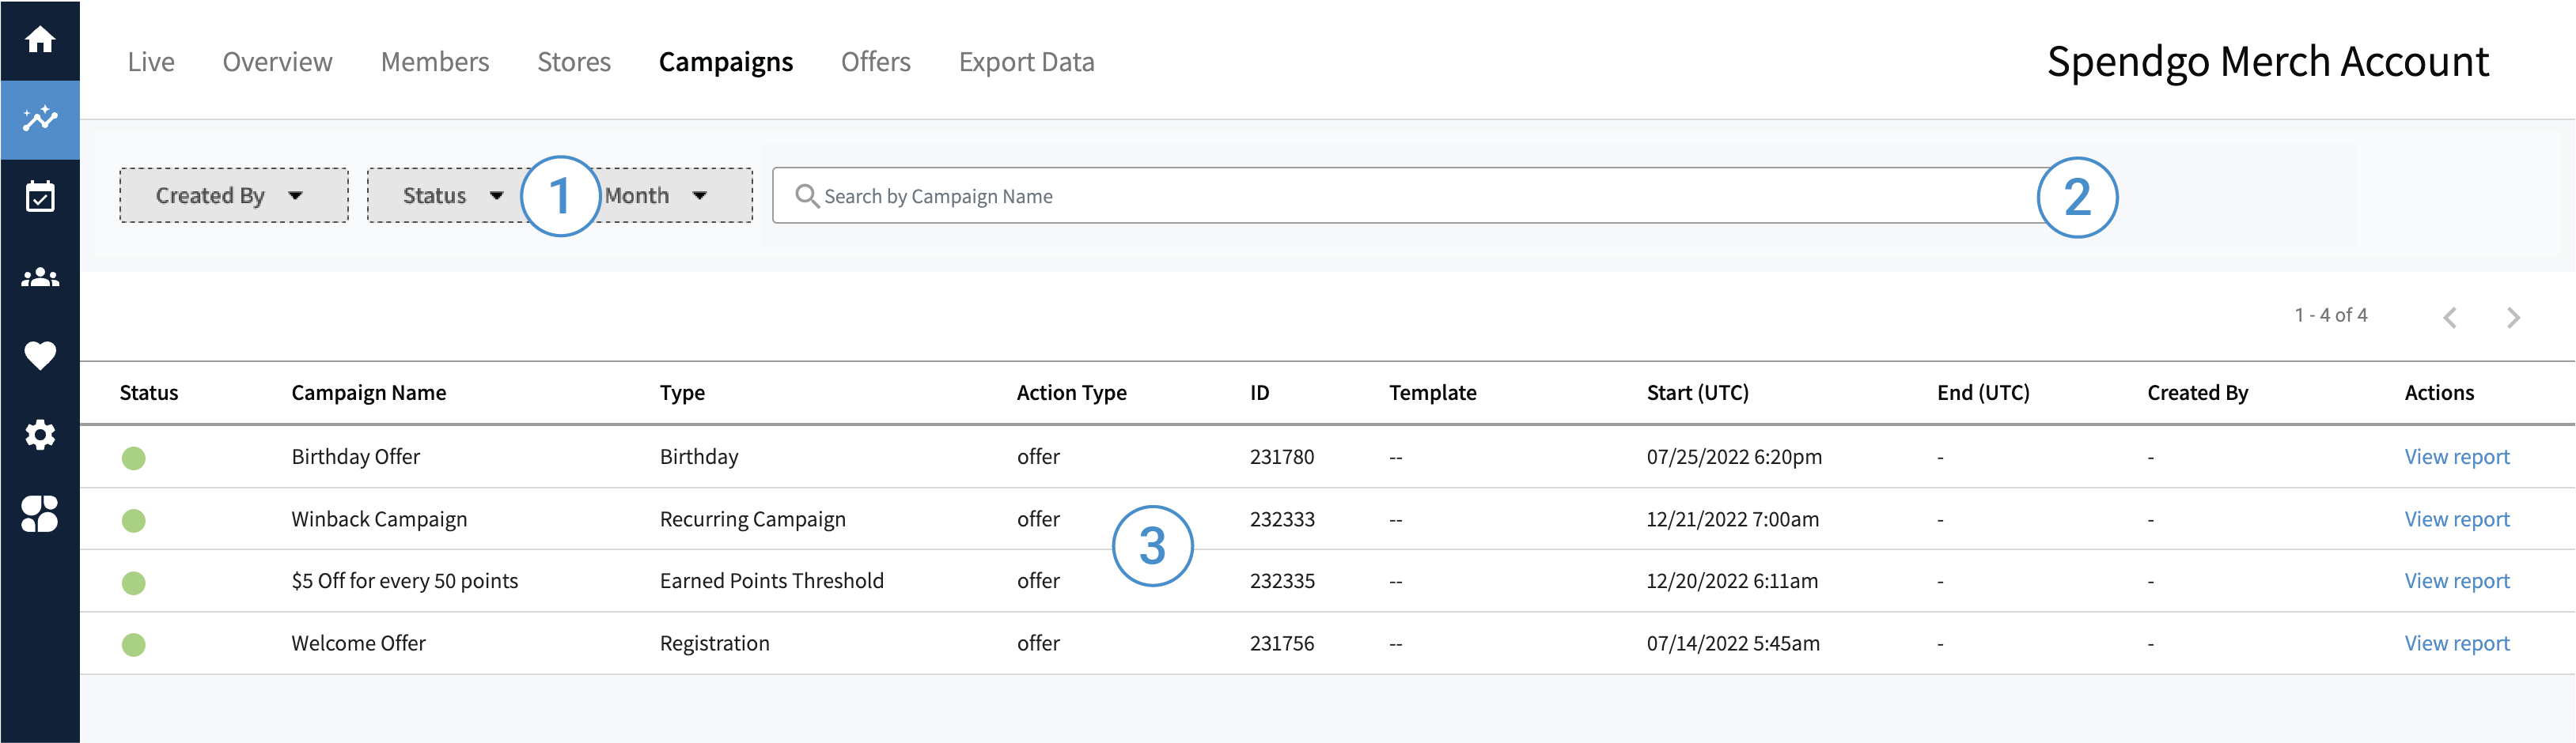Click the Search by Campaign Name field

point(1400,196)
